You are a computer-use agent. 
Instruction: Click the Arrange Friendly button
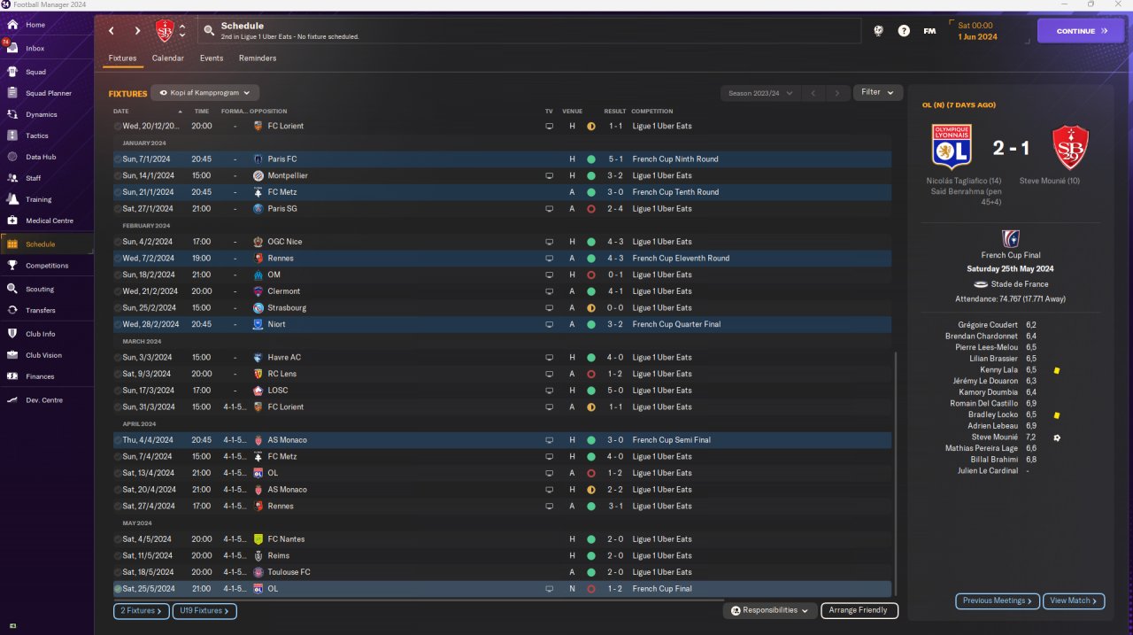coord(859,610)
